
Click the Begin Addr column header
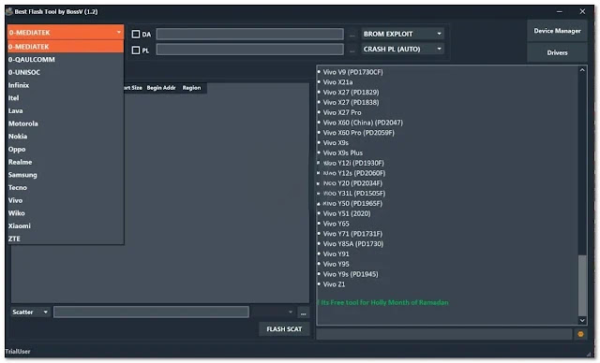161,88
